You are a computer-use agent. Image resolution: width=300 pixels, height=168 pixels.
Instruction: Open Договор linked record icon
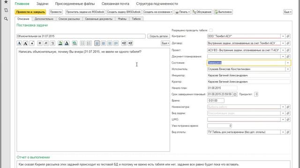pos(288,43)
